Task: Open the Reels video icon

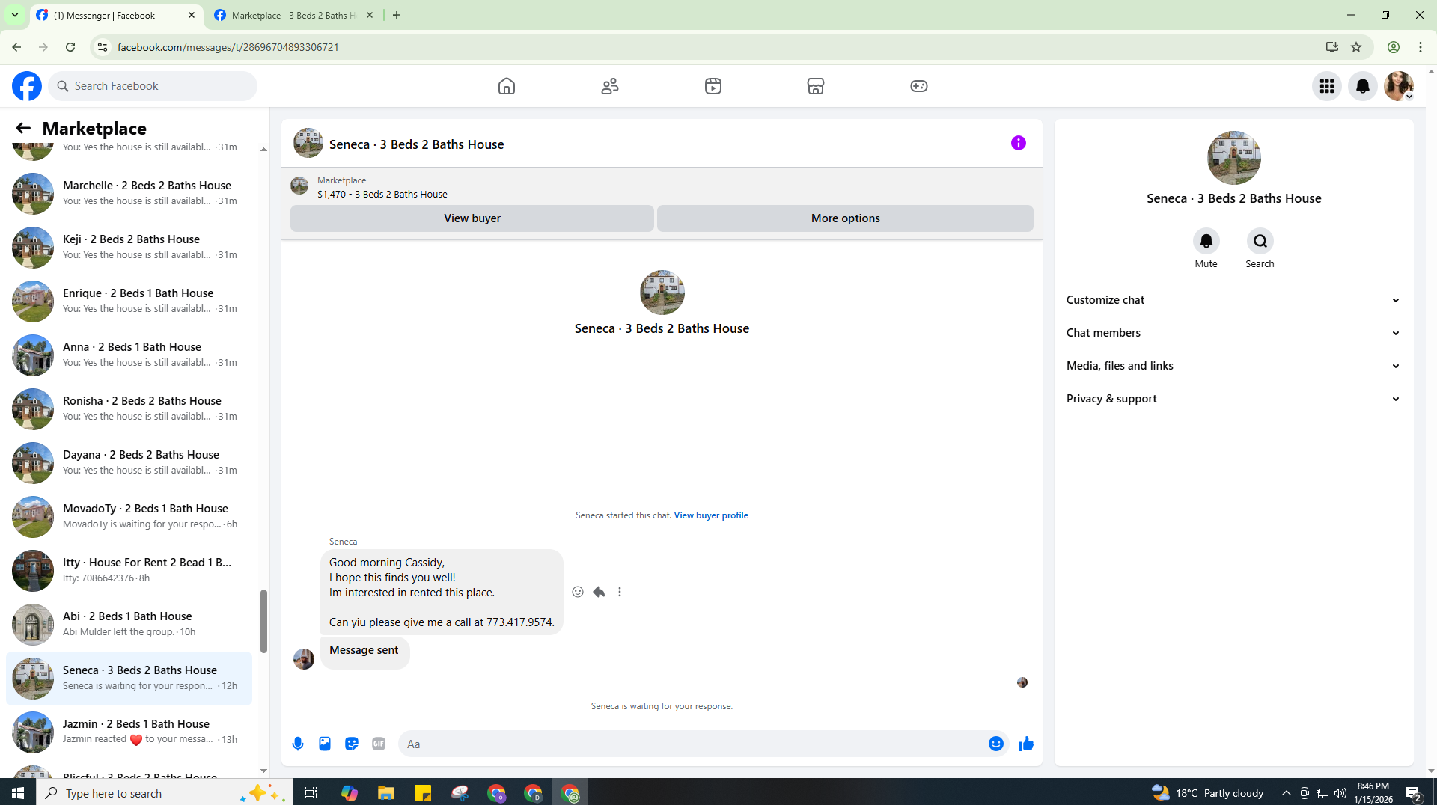Action: pos(713,86)
